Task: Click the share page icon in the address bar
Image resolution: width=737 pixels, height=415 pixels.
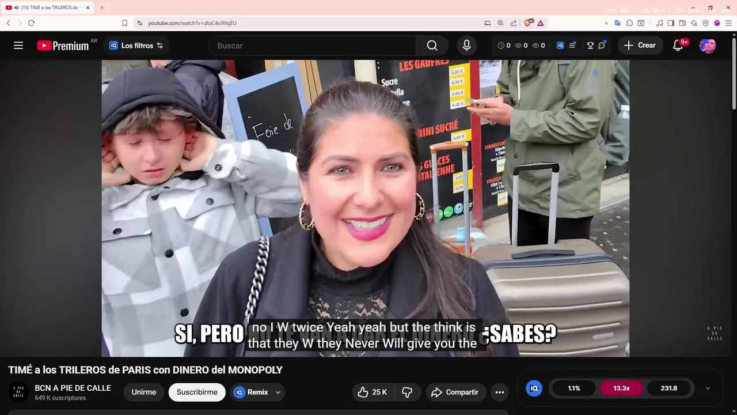Action: coord(513,23)
